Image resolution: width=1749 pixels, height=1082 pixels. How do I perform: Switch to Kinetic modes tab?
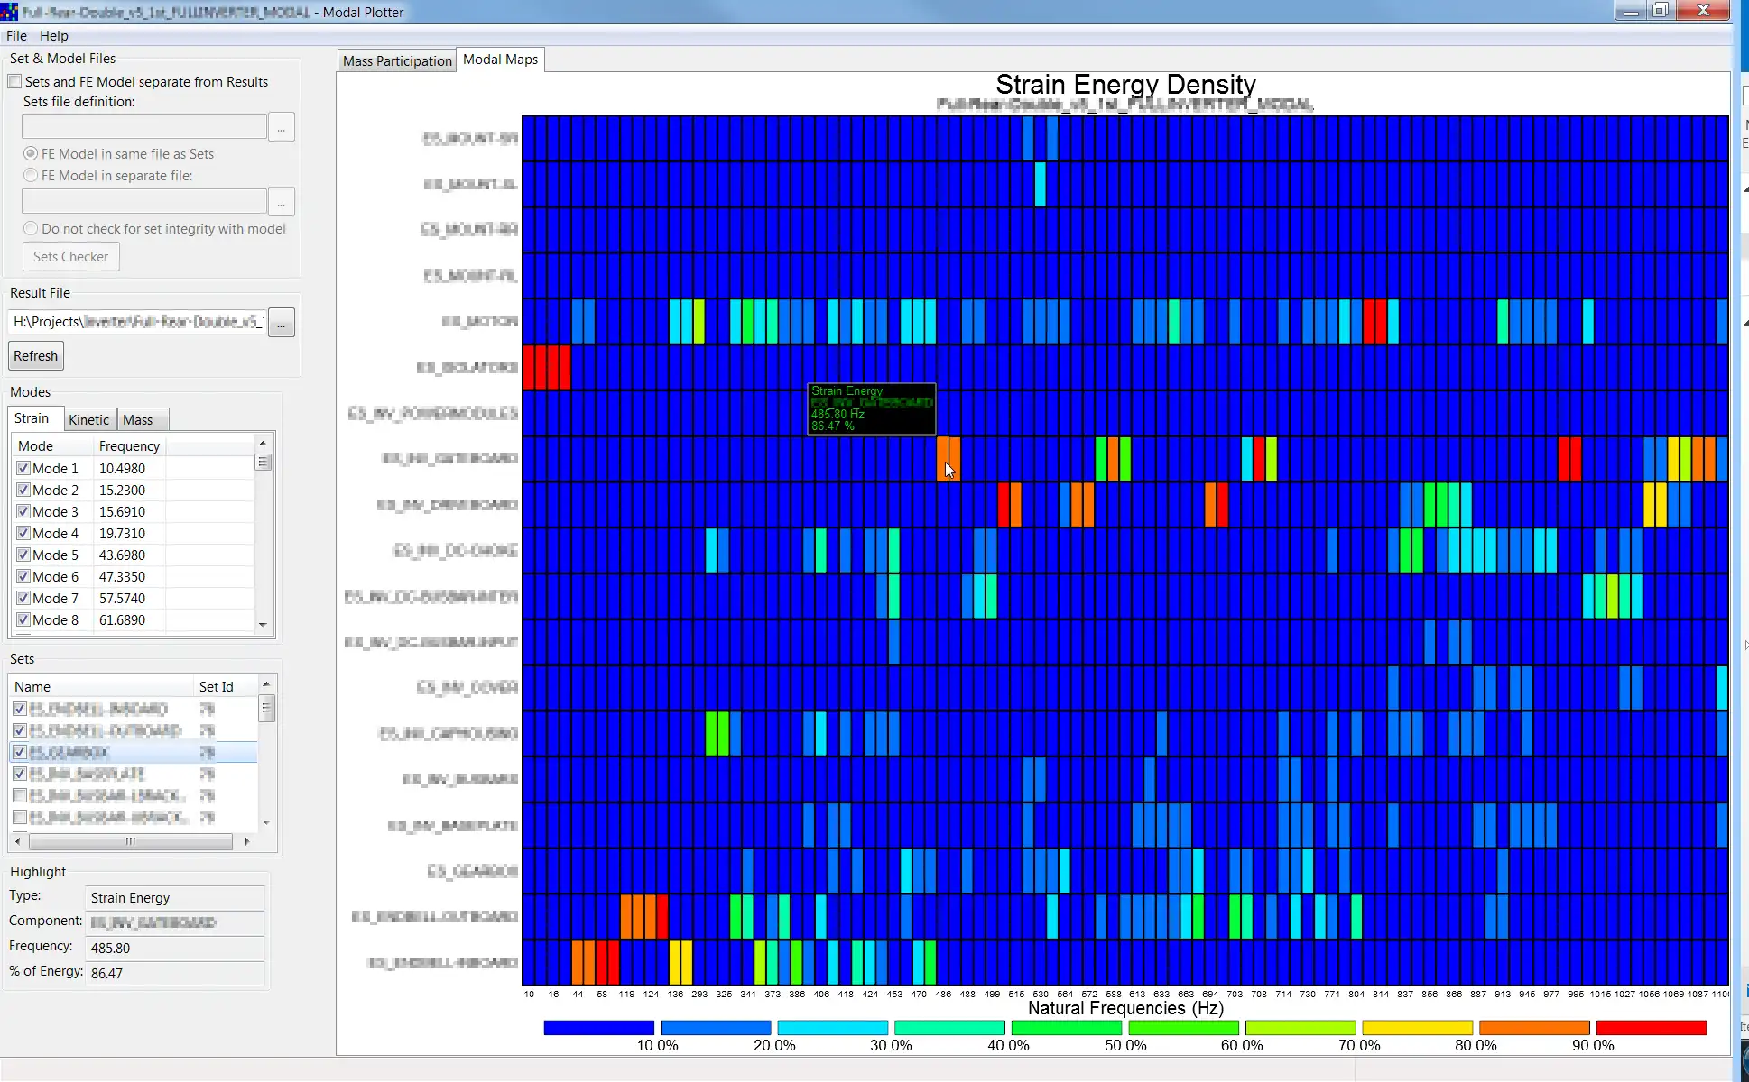click(88, 419)
